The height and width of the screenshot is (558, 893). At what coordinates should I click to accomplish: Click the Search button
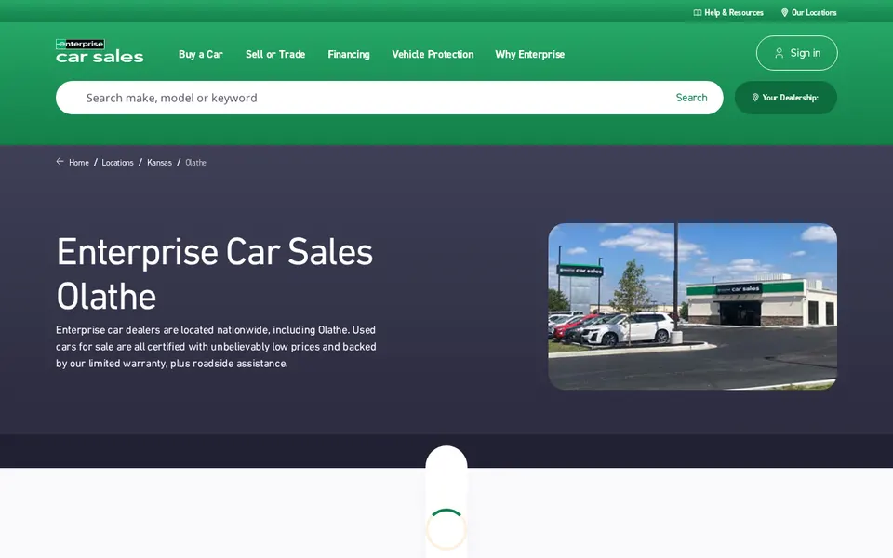point(691,98)
